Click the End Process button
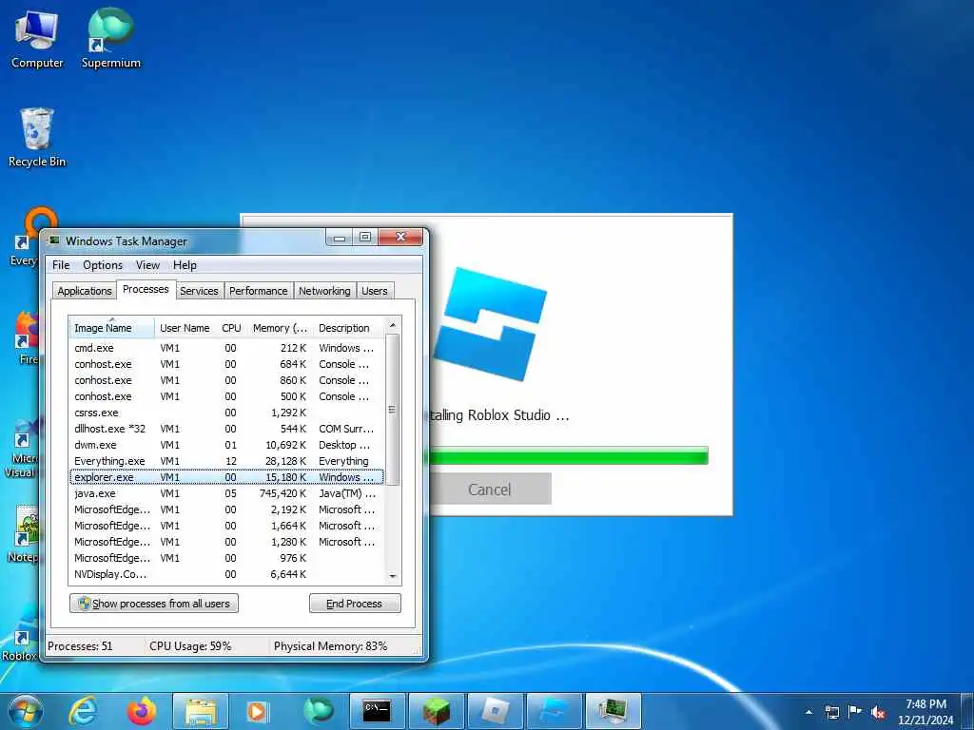The image size is (974, 730). (x=355, y=604)
